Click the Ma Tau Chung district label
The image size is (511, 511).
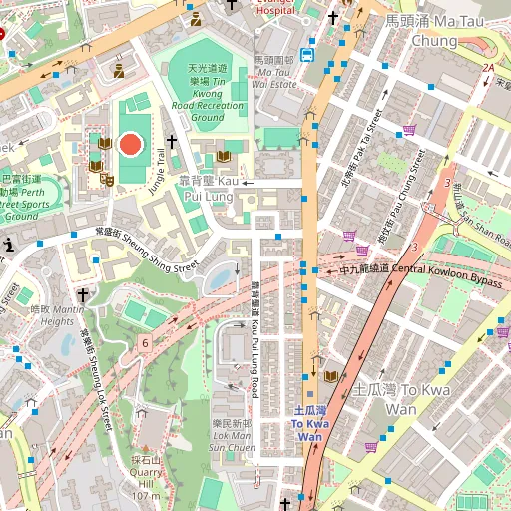(435, 31)
